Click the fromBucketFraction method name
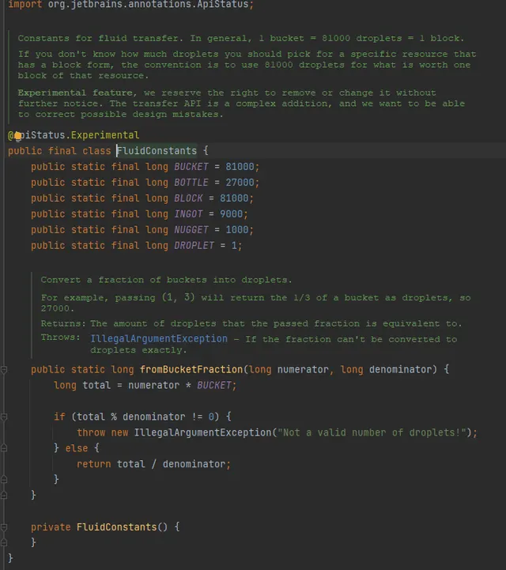 191,370
